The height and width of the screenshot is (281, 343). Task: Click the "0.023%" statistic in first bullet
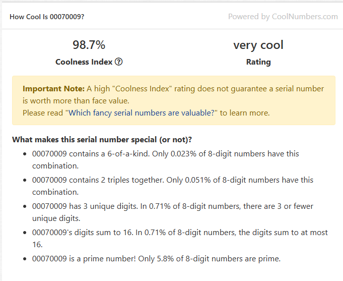pos(183,154)
